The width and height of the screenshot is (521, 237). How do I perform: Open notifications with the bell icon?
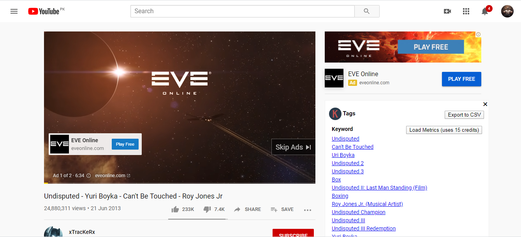click(484, 12)
